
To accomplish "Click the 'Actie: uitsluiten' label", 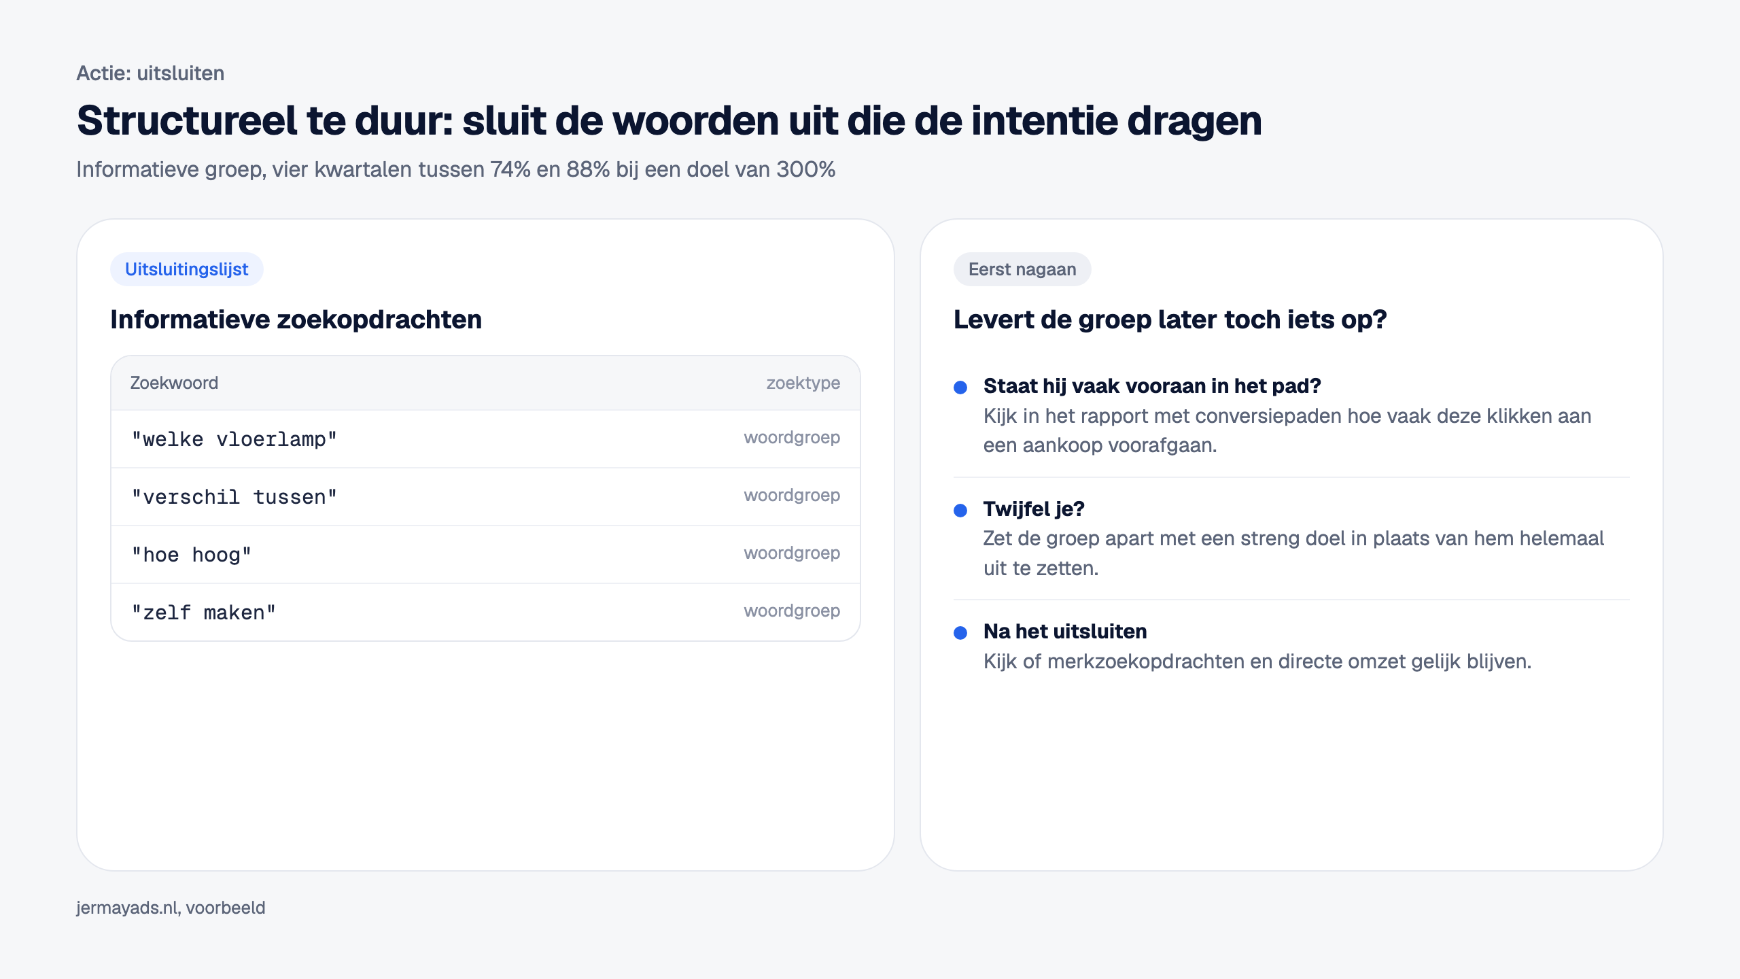I will 150,73.
